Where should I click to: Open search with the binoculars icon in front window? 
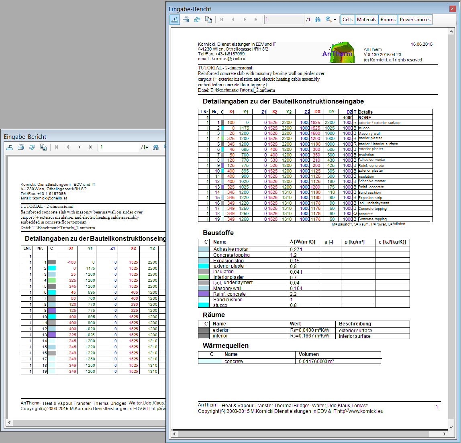tap(318, 19)
